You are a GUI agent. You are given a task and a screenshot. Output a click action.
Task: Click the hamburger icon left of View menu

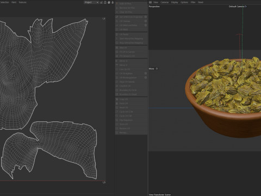click(x=150, y=2)
